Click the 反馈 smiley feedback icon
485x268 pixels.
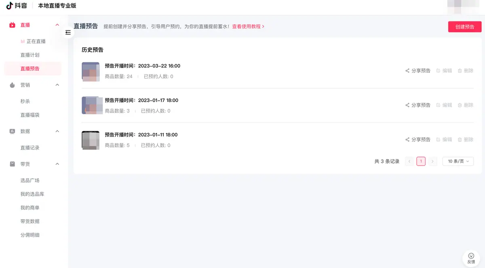pyautogui.click(x=471, y=256)
